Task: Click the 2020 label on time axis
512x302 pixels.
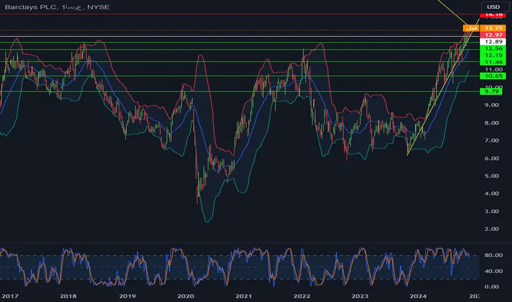Action: click(x=186, y=296)
